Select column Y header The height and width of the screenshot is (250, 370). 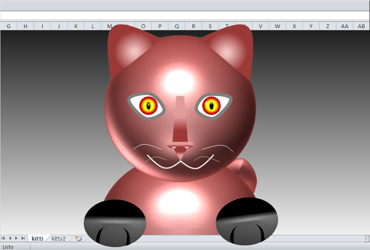[x=311, y=26]
